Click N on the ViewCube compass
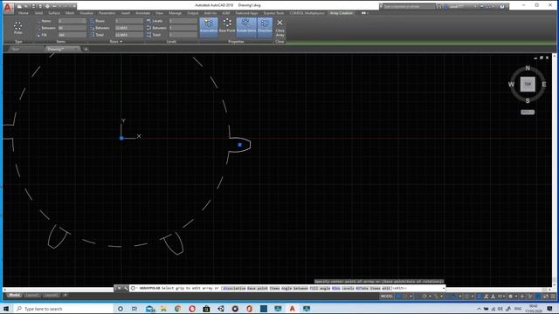 pyautogui.click(x=528, y=68)
